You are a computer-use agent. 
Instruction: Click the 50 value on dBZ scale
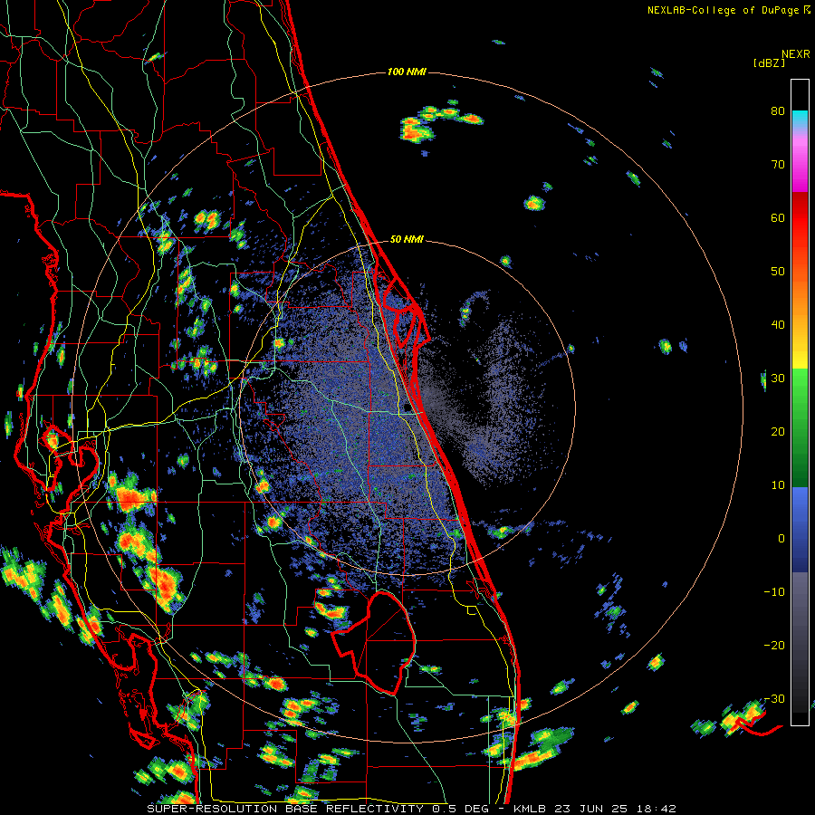coord(778,272)
